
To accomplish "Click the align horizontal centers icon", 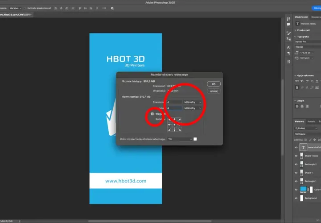I will [x=61, y=8].
